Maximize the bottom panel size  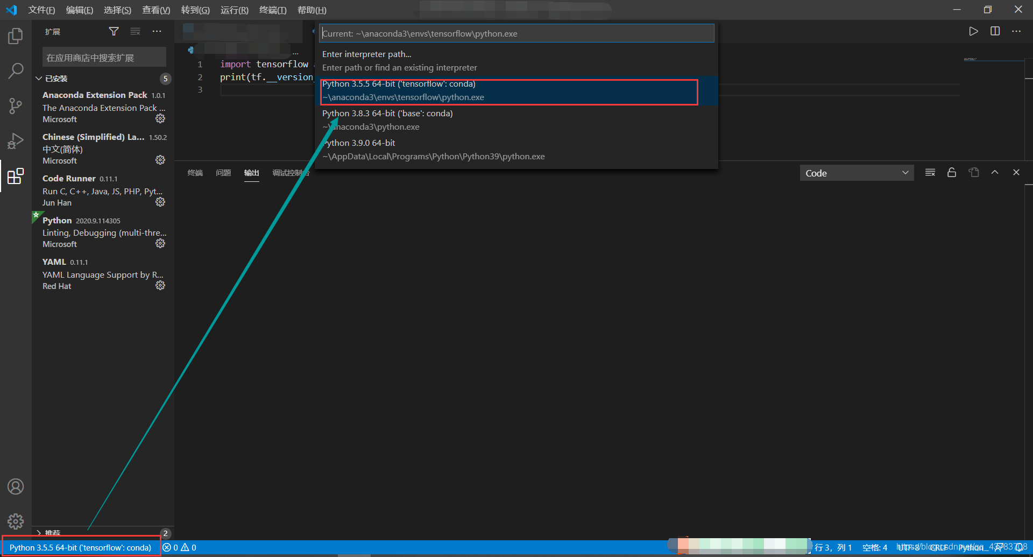tap(995, 172)
